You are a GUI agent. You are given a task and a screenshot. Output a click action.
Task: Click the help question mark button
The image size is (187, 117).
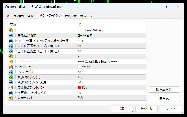tap(167, 6)
